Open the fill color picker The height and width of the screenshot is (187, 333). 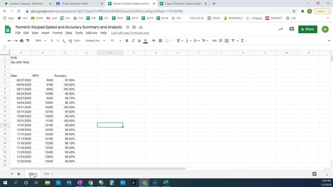point(154,41)
